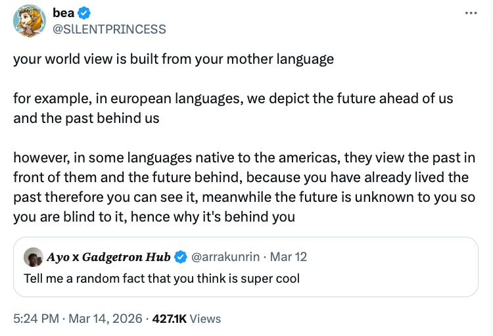Image resolution: width=493 pixels, height=336 pixels.
Task: Click Ayo's small avatar in quoted tweet
Action: (33, 256)
